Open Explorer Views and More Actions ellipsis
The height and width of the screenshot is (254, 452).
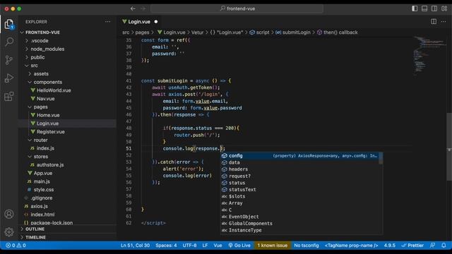108,22
